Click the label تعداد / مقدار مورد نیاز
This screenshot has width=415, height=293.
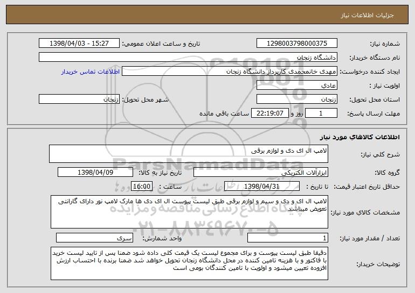(370, 238)
